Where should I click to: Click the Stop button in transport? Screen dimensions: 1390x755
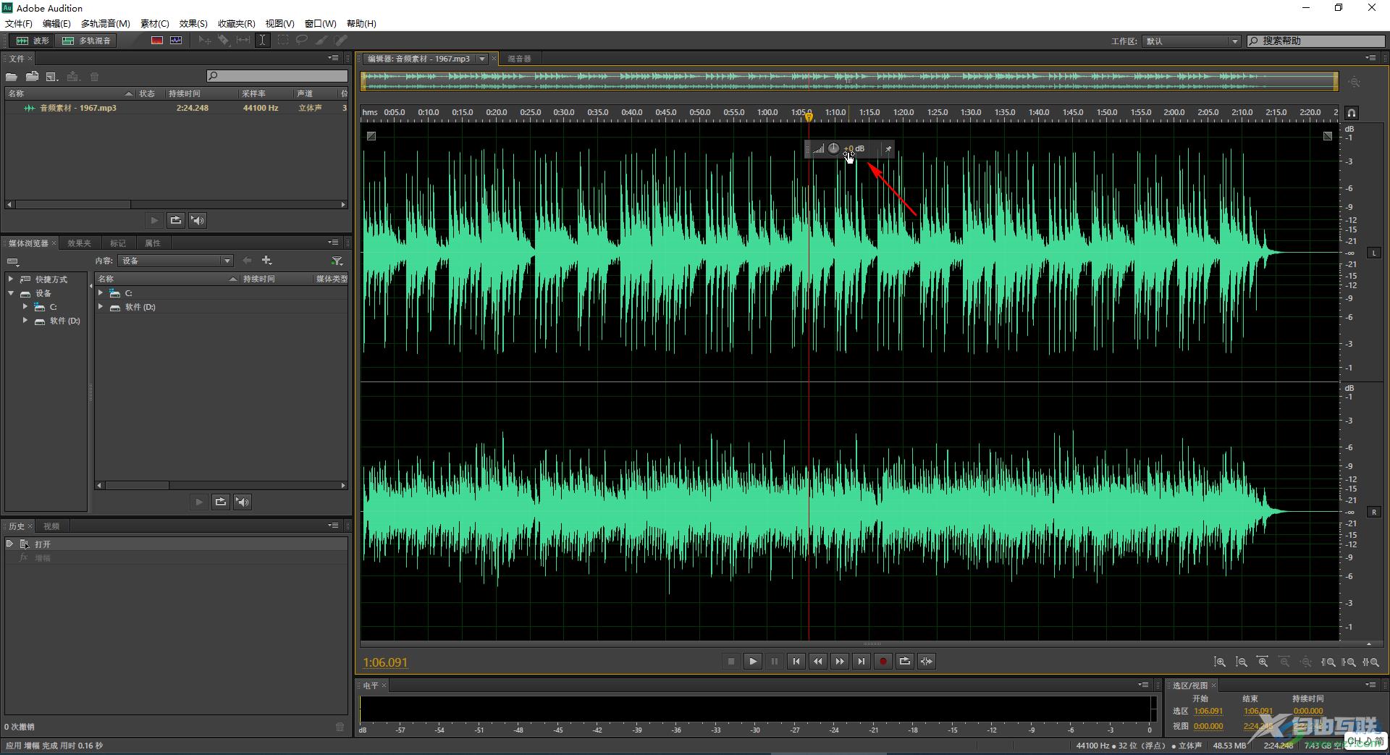[731, 661]
